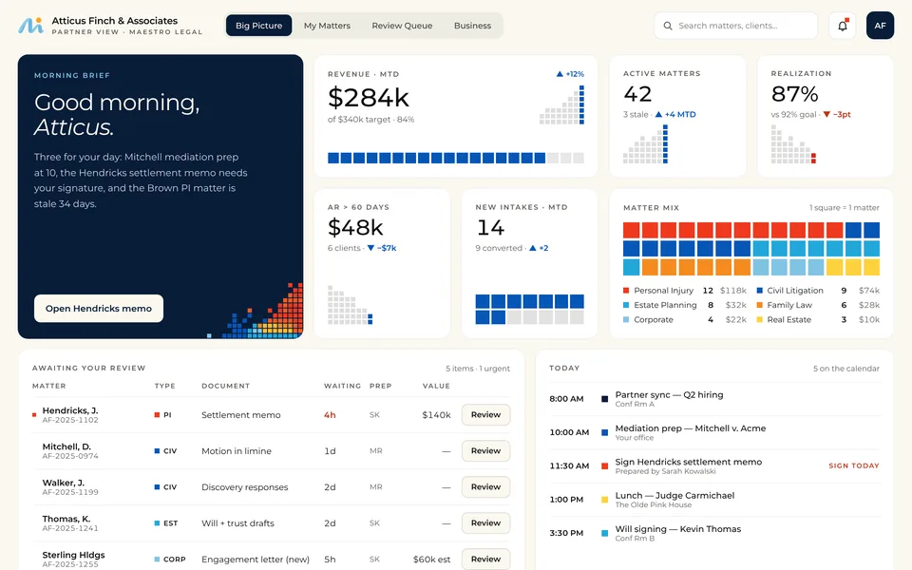Image resolution: width=912 pixels, height=570 pixels.
Task: Click the Thomas, K. matter name
Action: coord(66,519)
